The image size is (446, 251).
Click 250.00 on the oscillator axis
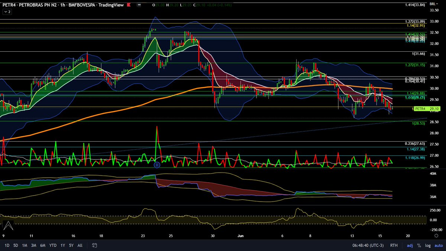[x=434, y=210]
